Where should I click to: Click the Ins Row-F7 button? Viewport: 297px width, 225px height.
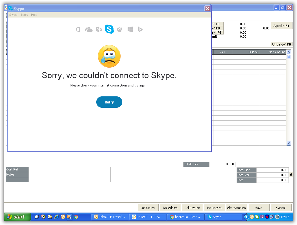click(x=215, y=208)
